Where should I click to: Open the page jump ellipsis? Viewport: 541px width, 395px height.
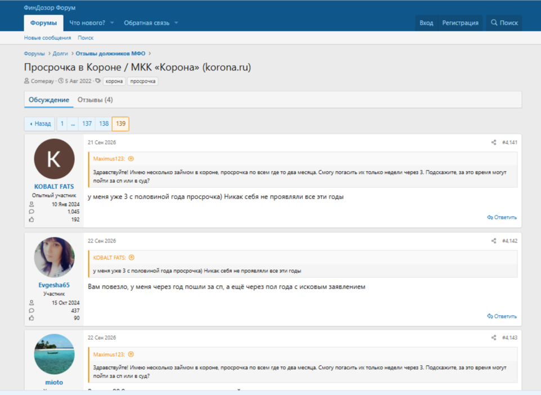73,124
